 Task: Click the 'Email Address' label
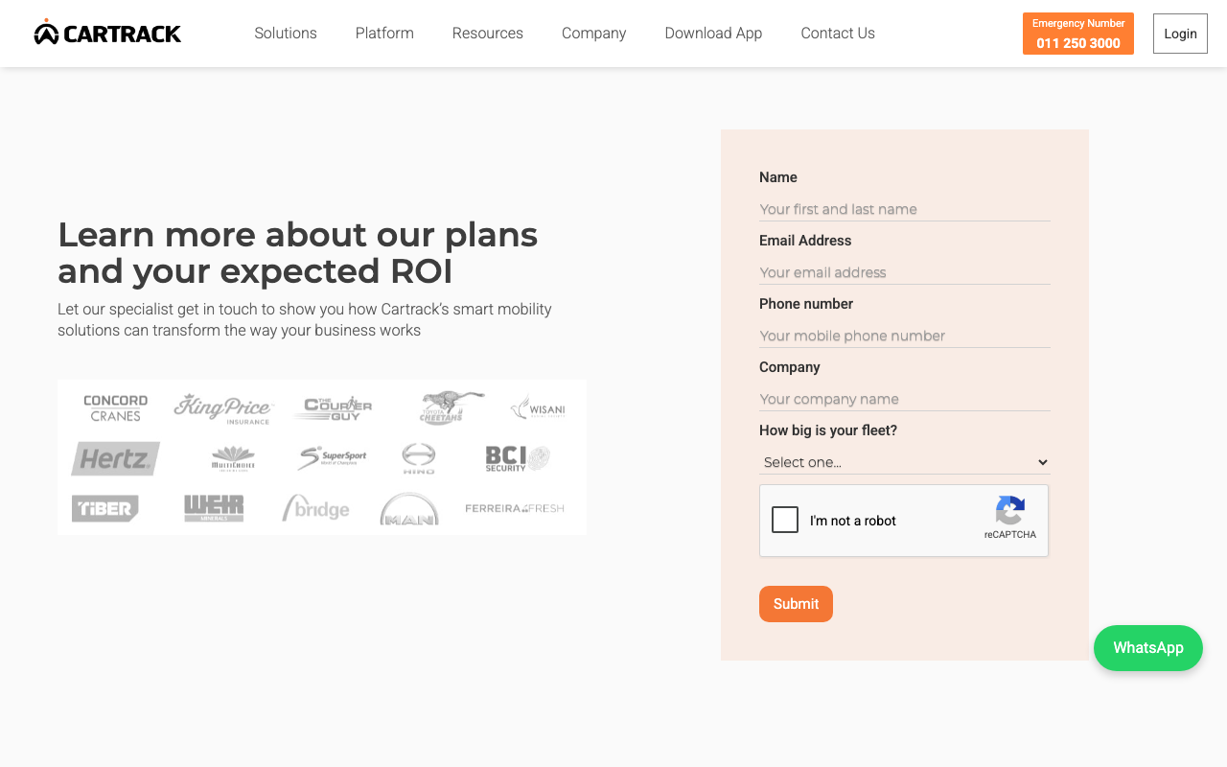(805, 241)
